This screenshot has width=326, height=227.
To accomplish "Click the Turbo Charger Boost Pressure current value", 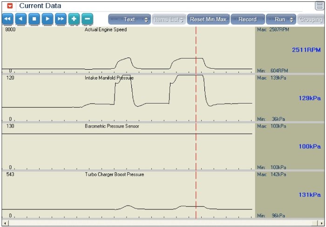I will click(310, 195).
